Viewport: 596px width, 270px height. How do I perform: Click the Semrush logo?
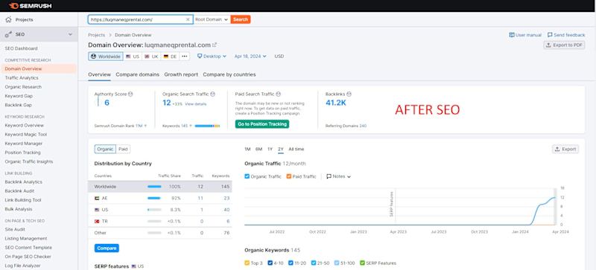click(30, 6)
